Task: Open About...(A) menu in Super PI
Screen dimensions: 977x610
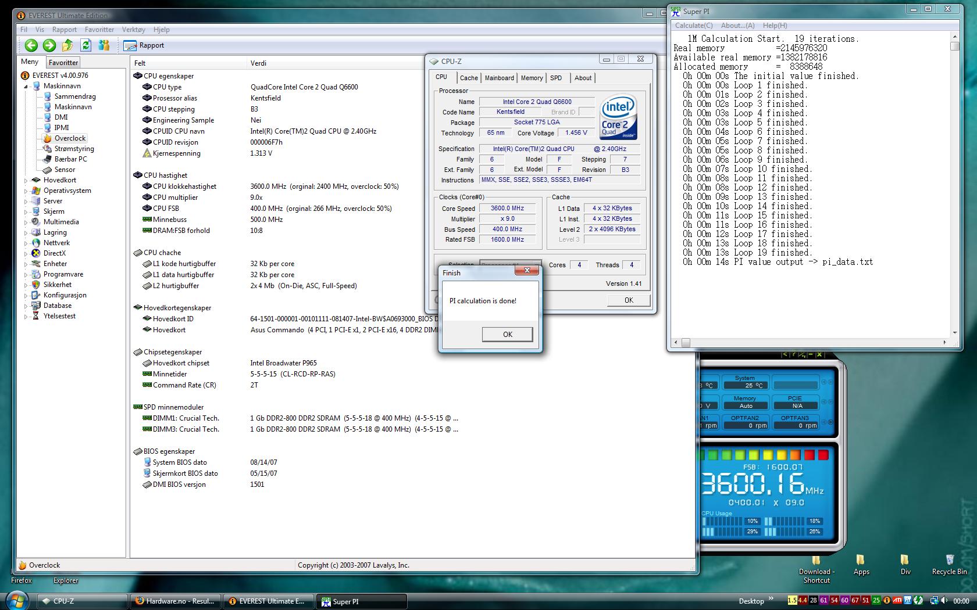Action: [x=737, y=26]
